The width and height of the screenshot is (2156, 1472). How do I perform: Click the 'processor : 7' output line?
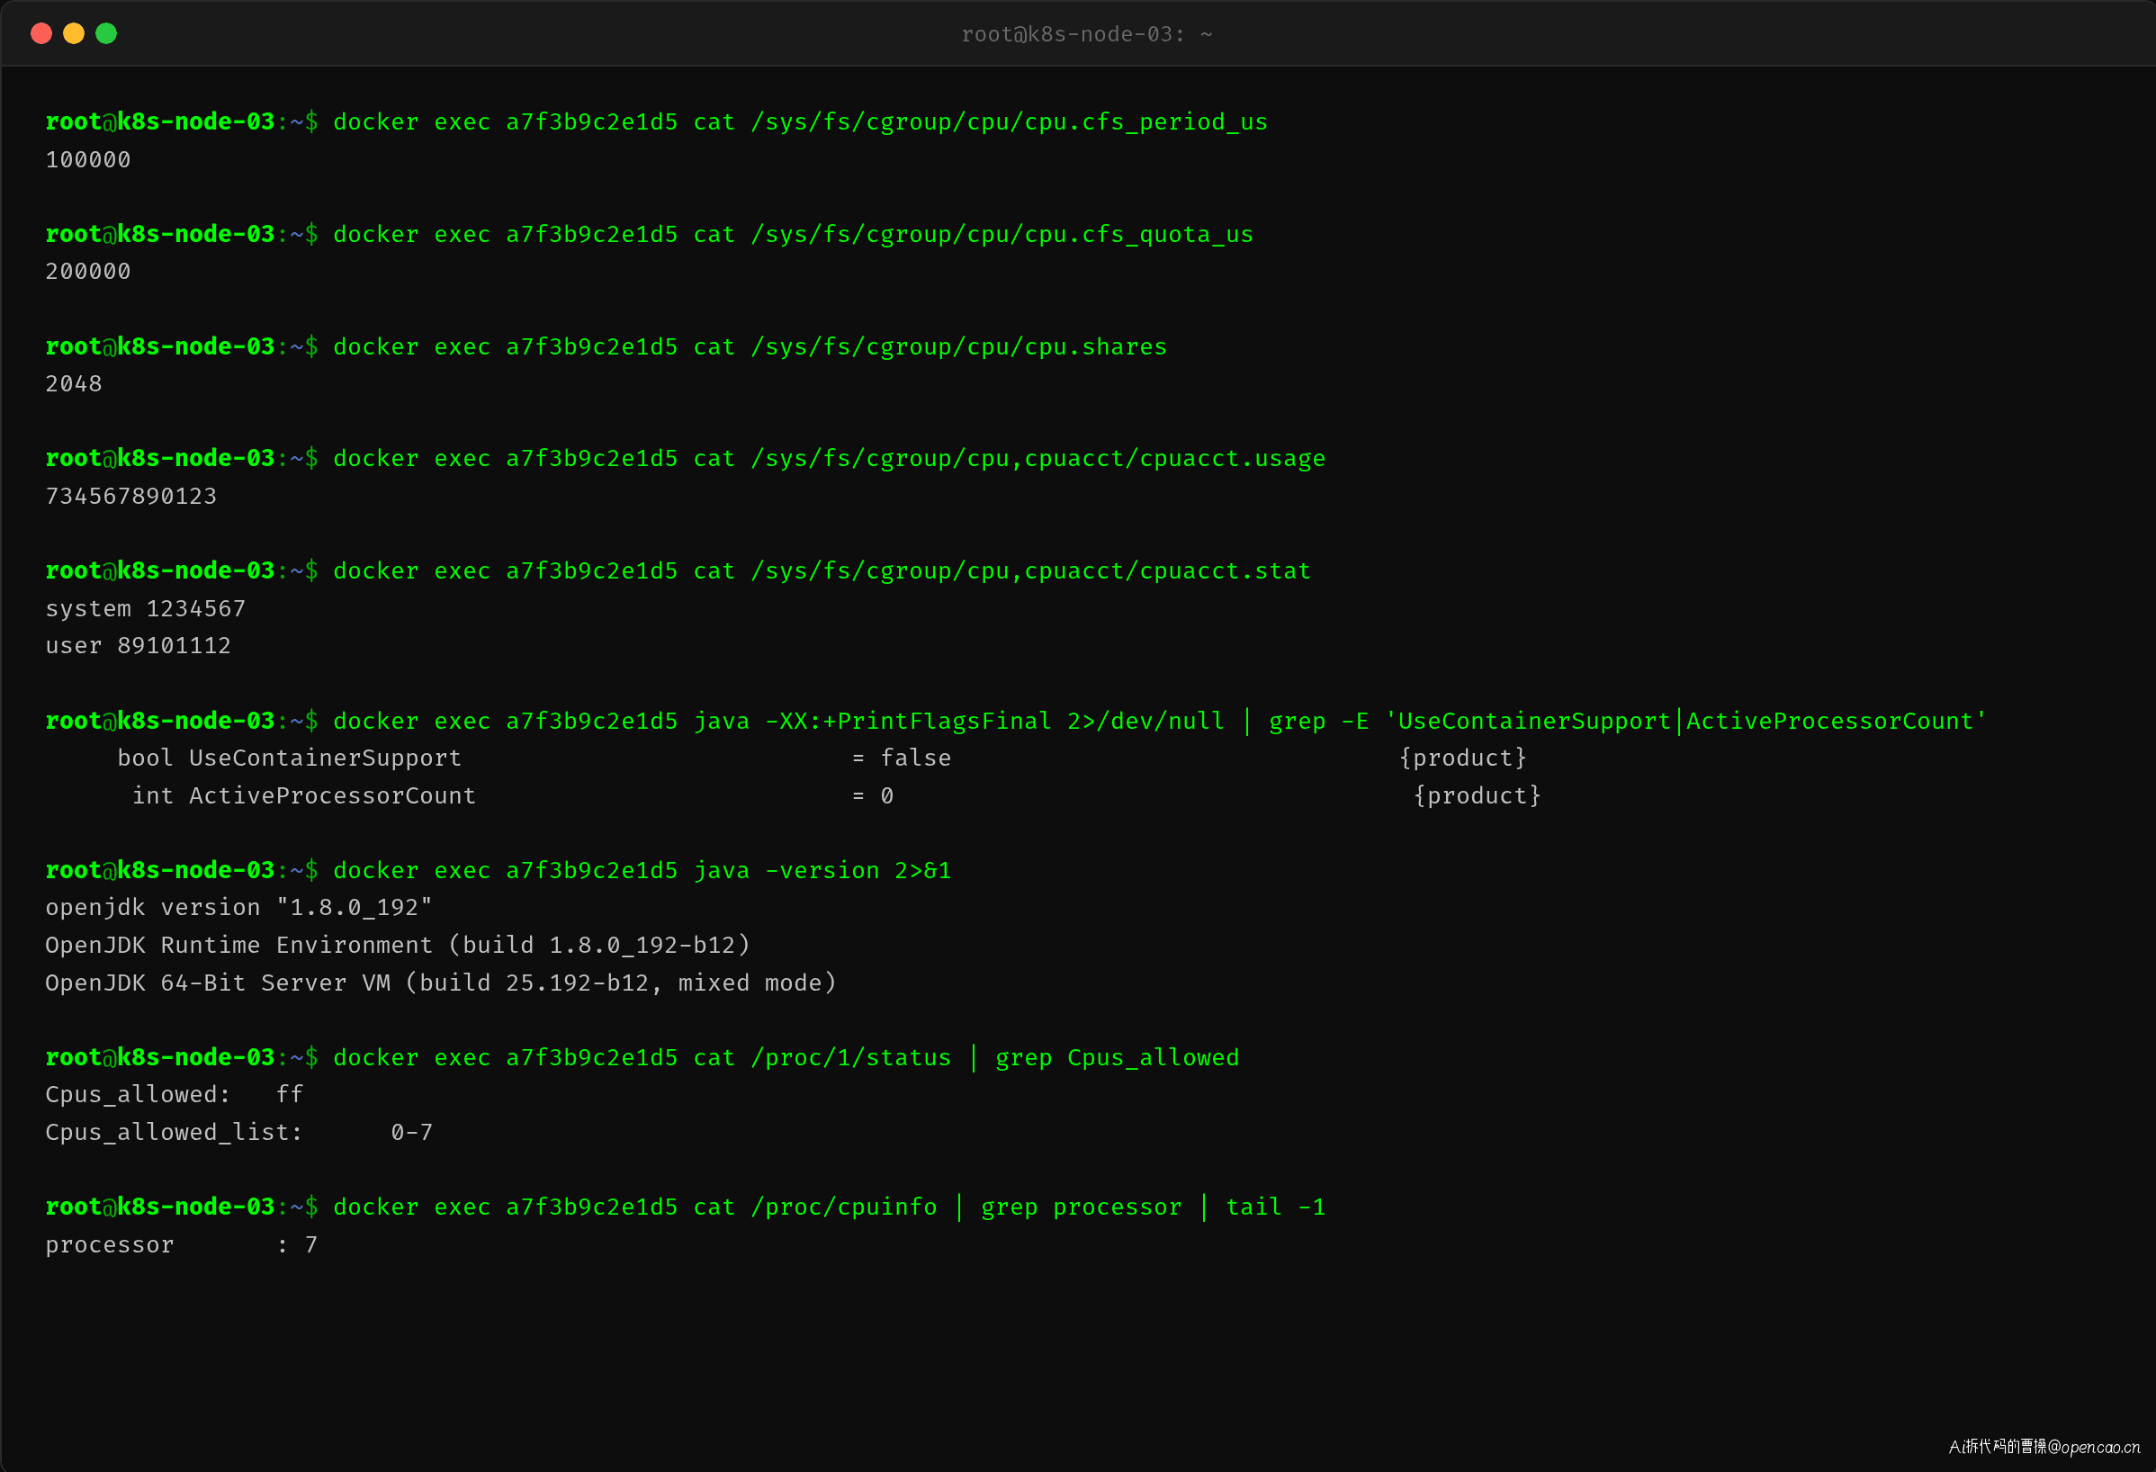click(x=182, y=1244)
